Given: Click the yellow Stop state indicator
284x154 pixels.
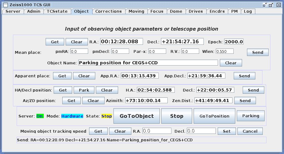Looking at the screenshot, I should coord(106,116).
